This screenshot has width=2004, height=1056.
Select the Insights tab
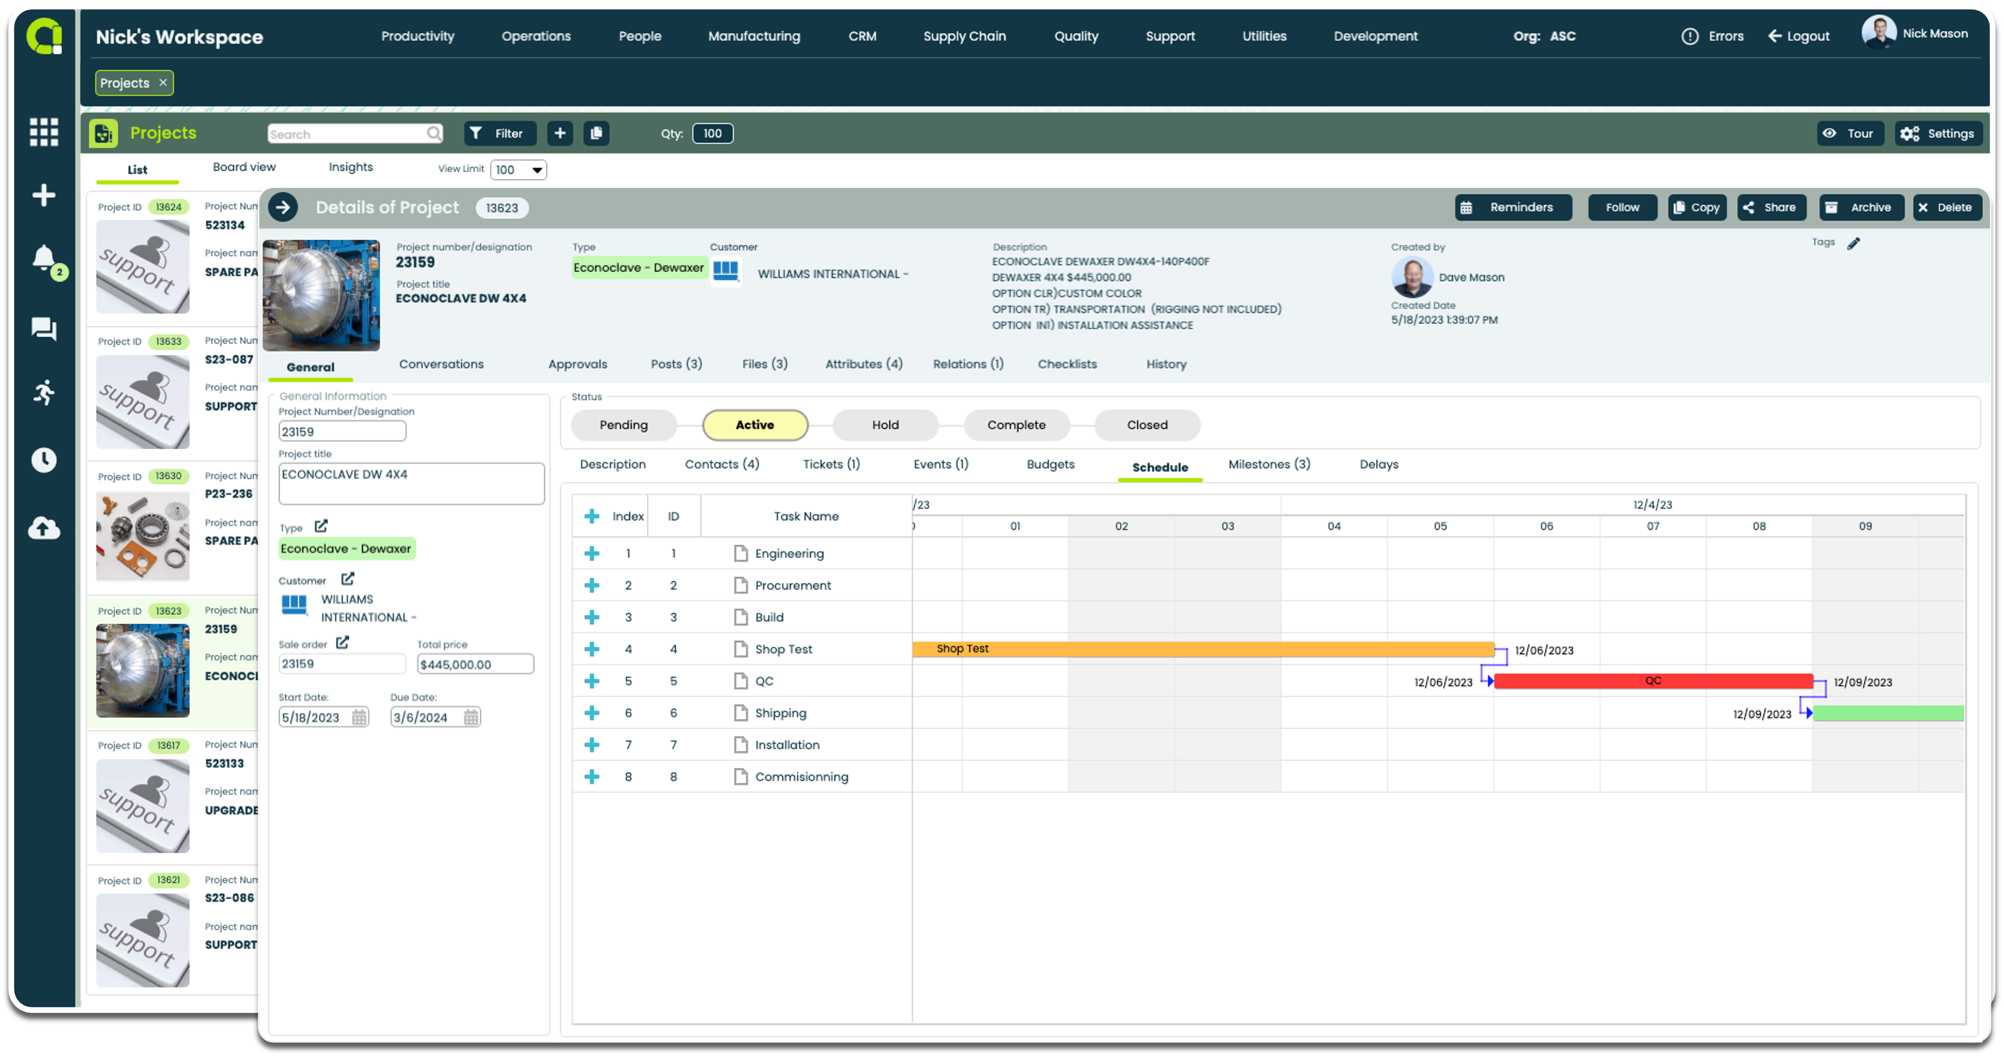(x=350, y=167)
